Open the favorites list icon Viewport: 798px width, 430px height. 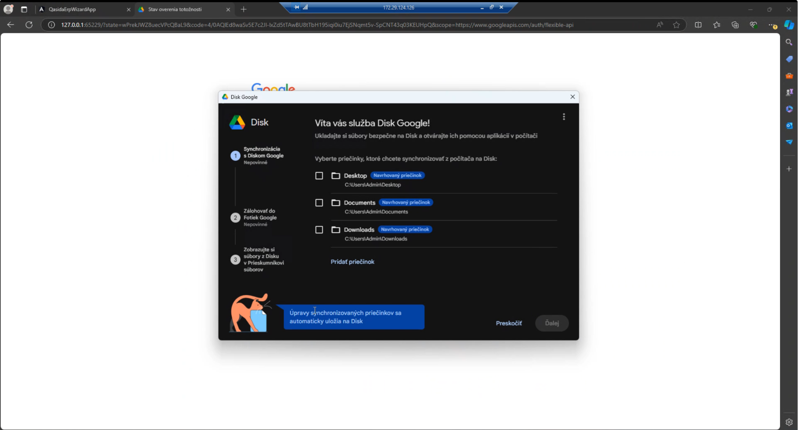click(717, 25)
